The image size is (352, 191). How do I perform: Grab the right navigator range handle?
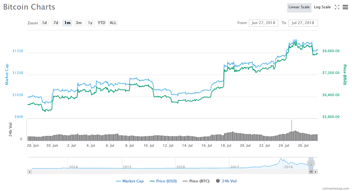point(313,163)
